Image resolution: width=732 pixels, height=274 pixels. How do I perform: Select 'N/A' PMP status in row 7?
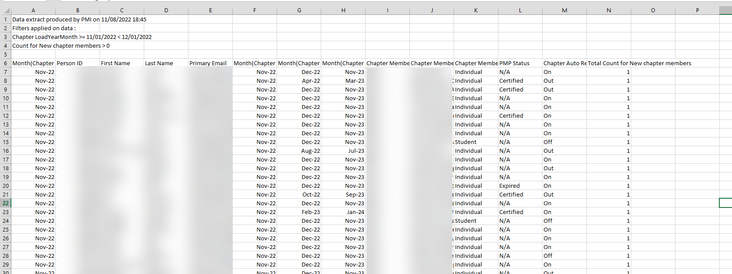point(520,72)
